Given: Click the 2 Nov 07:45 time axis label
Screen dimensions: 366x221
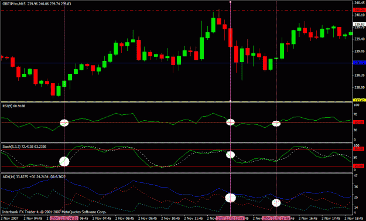Looking at the screenshot, I should point(102,219).
